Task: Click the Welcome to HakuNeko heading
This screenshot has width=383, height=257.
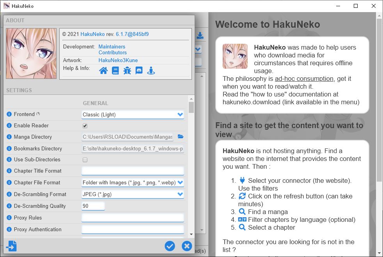Action: pyautogui.click(x=268, y=24)
